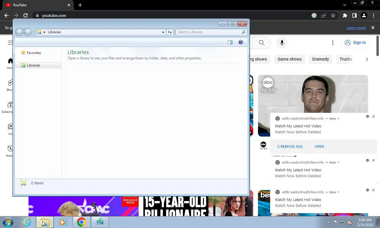Search with your voice microphone
This screenshot has height=228, width=380.
(282, 43)
